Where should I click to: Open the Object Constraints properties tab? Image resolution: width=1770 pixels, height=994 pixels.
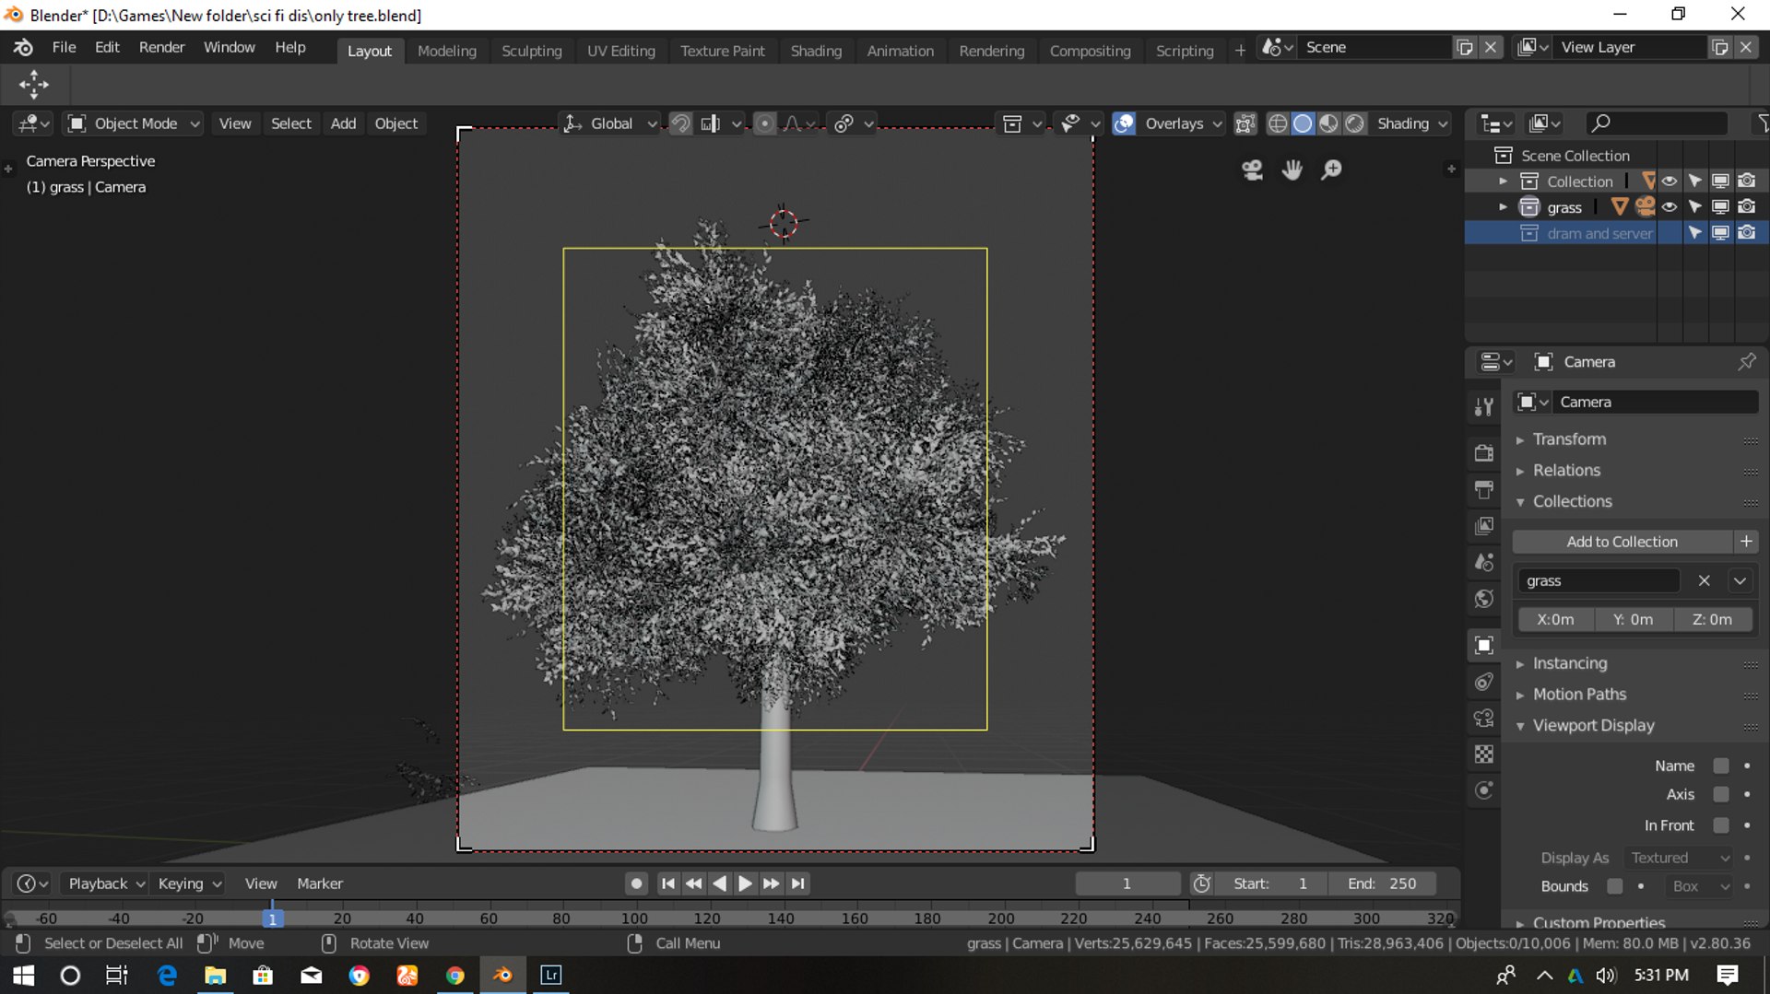1483,682
